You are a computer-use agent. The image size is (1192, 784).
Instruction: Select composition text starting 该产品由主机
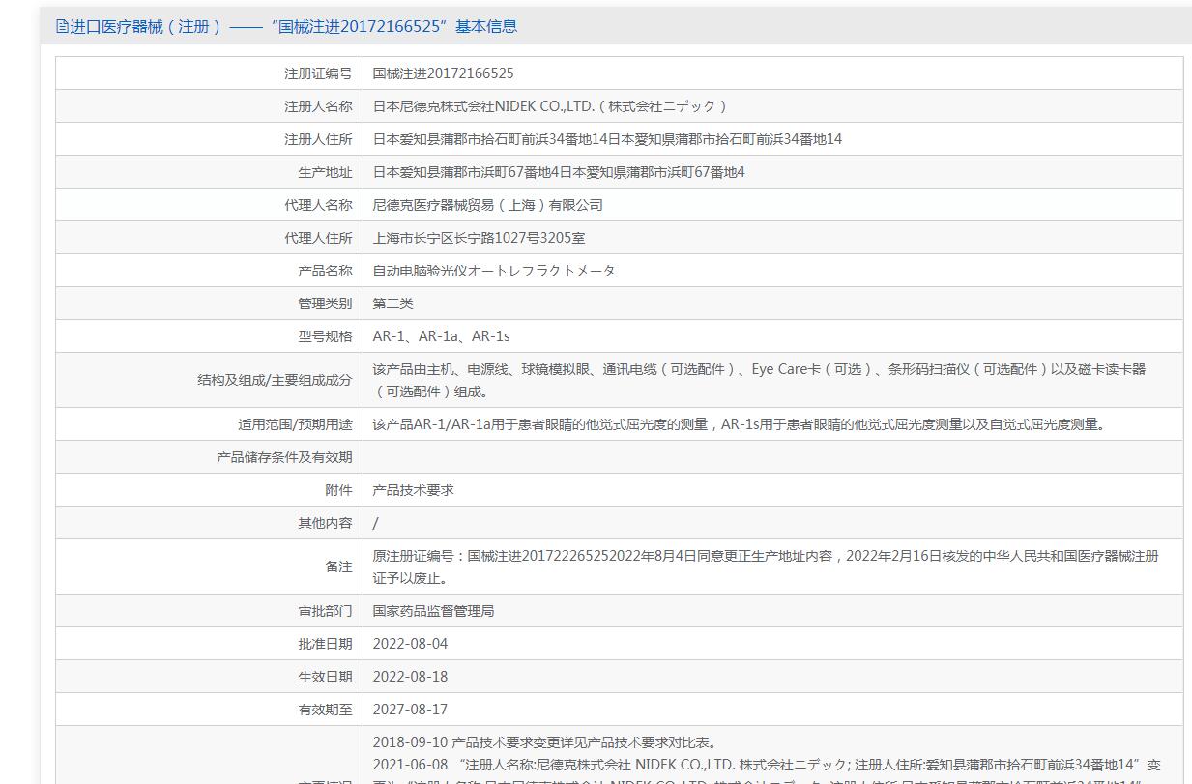pos(760,380)
